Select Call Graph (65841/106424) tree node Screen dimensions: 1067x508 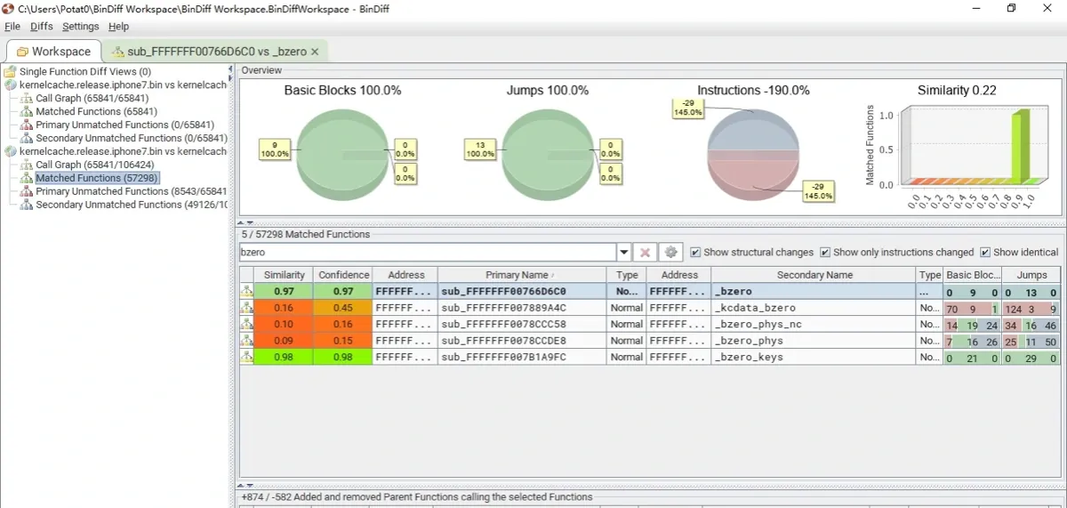click(x=94, y=165)
